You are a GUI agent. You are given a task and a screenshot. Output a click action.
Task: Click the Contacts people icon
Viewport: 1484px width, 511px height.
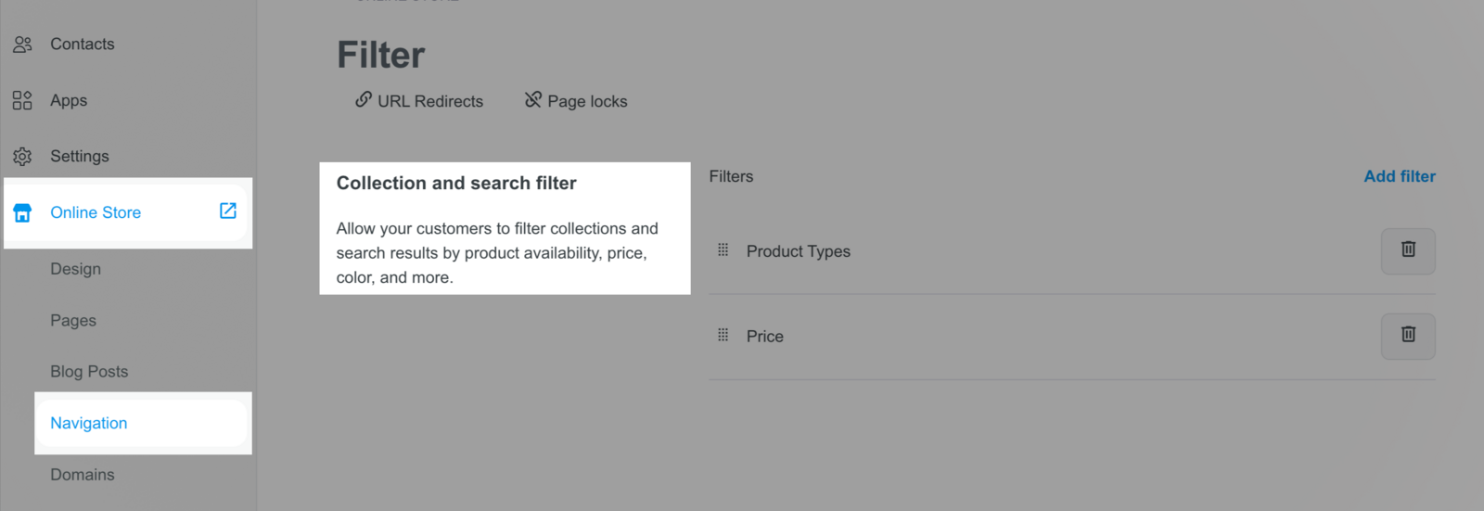coord(22,44)
